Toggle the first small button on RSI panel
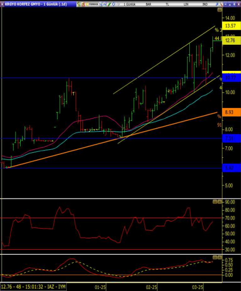Viewport: 241px width, 291px height. (x=215, y=202)
